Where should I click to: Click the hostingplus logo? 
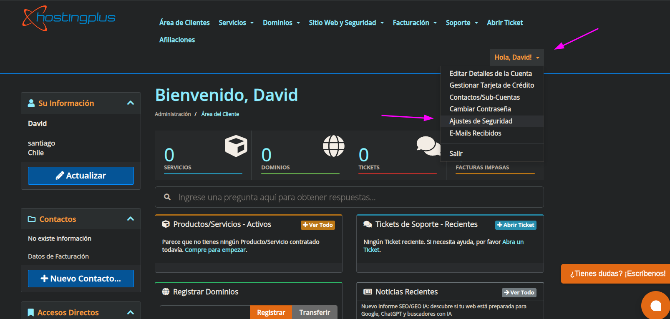click(x=69, y=18)
